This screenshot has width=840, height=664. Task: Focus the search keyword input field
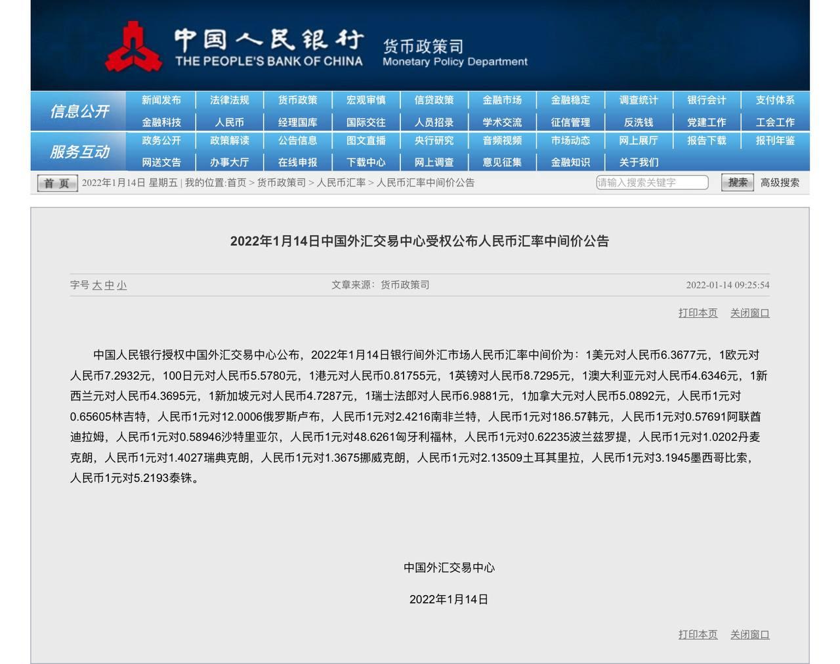click(652, 183)
